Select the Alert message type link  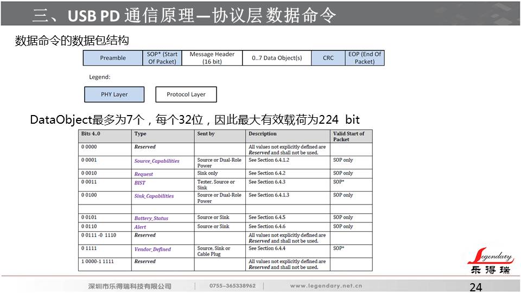click(141, 227)
